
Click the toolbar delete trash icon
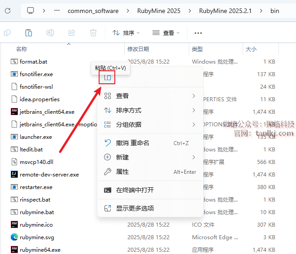pos(93,33)
